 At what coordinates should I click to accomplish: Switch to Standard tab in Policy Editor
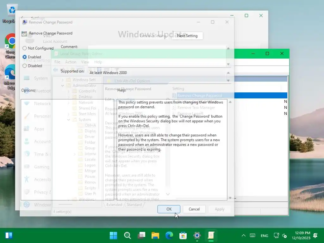click(134, 205)
